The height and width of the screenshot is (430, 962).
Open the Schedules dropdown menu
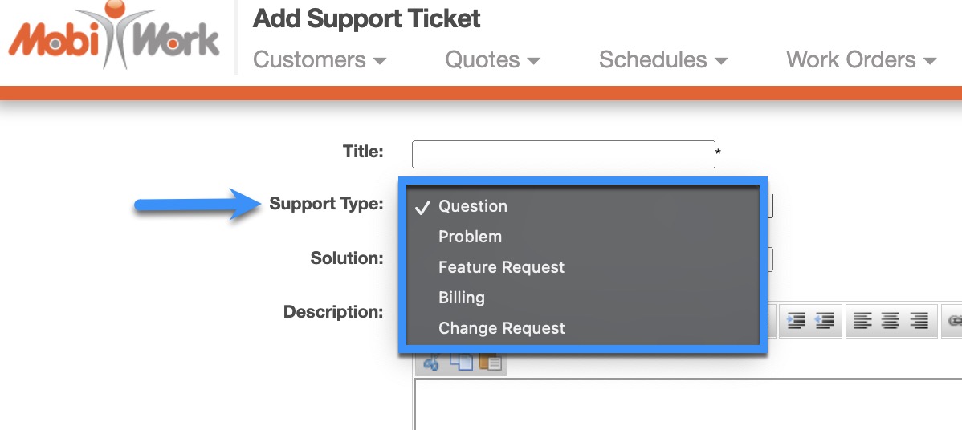tap(663, 59)
